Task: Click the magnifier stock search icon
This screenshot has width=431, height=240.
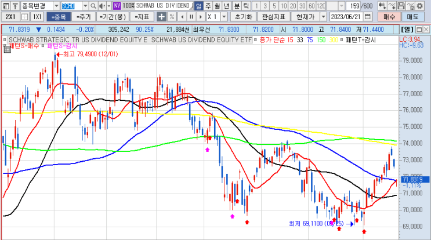Action: pos(93,6)
